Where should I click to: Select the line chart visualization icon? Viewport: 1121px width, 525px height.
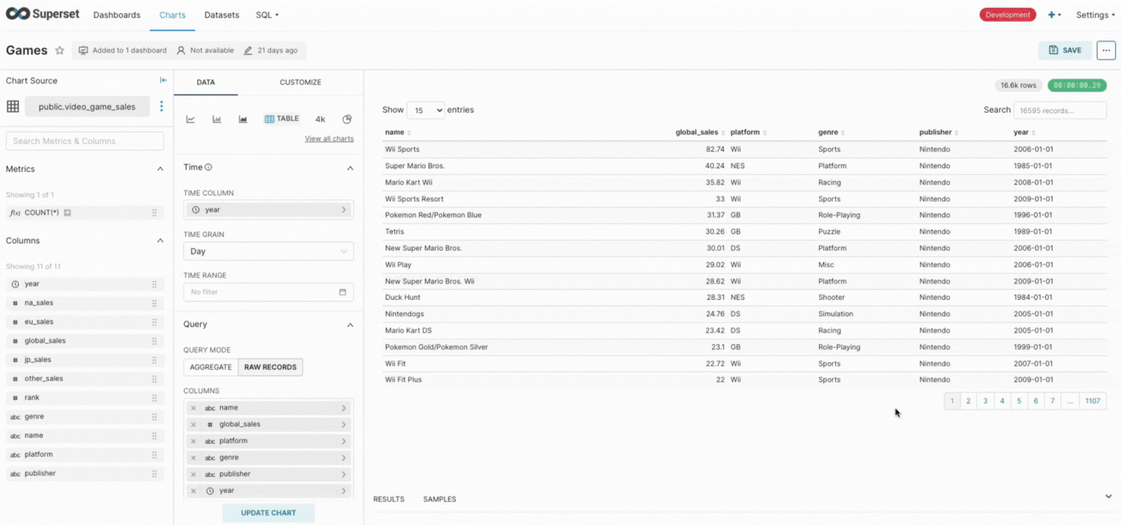pyautogui.click(x=190, y=119)
